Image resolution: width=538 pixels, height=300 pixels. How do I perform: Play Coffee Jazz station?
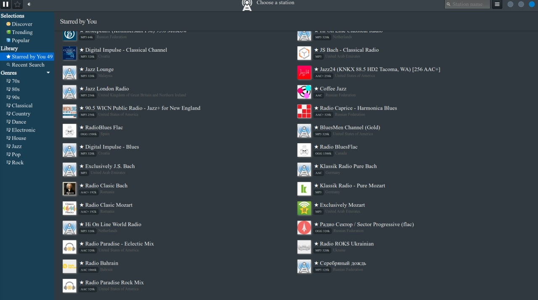(x=333, y=89)
